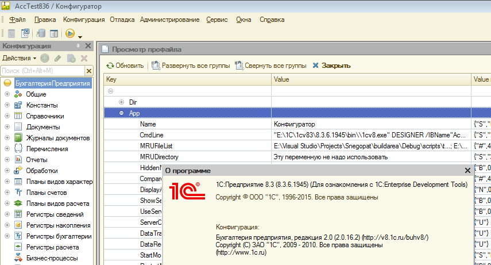Click Развернуть все группы button

pyautogui.click(x=191, y=66)
